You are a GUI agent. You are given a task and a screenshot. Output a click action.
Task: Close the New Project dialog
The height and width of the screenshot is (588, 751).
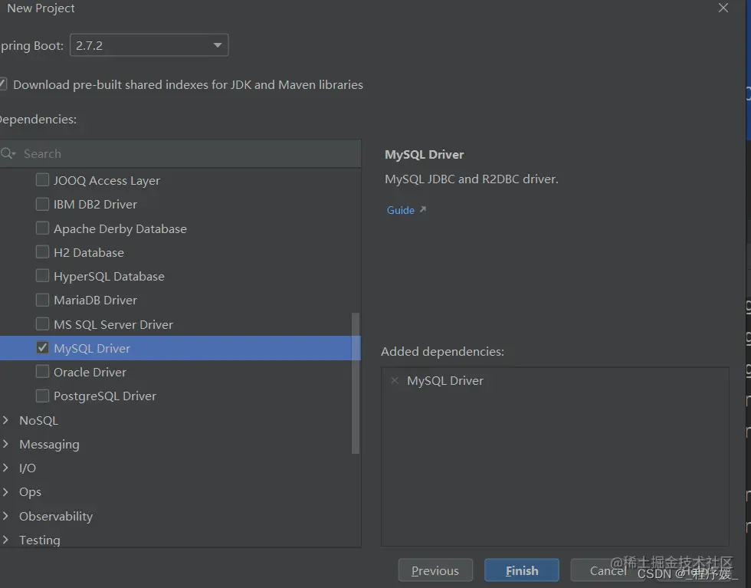(x=723, y=8)
